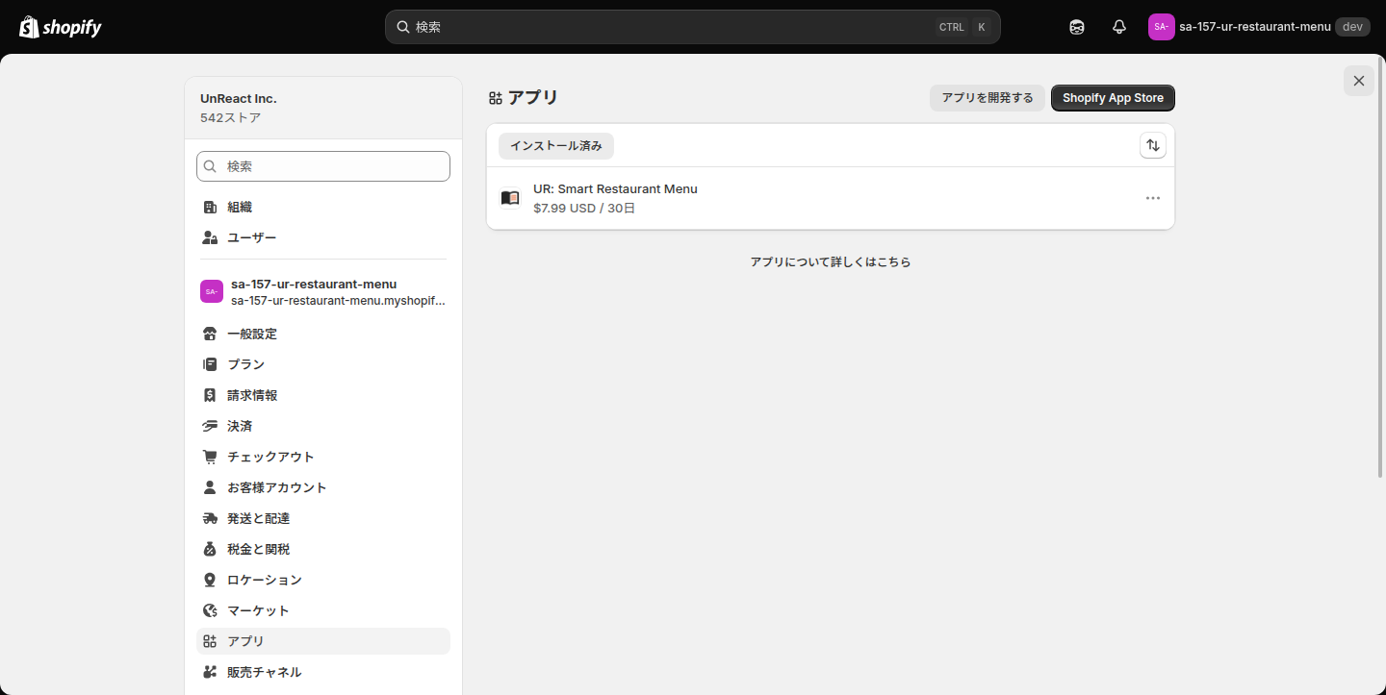Click the アプリ page heading
This screenshot has height=695, width=1386.
[533, 97]
